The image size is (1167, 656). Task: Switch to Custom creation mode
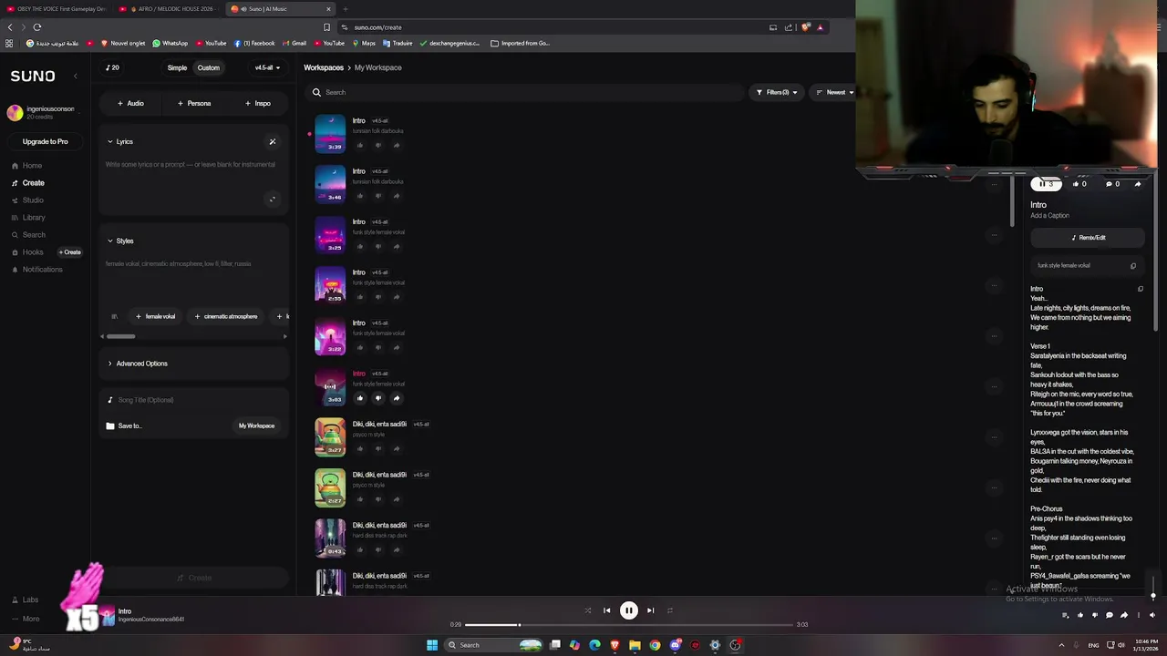208,67
